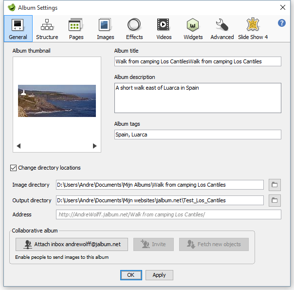This screenshot has height=290, width=294.
Task: Toggle the Change directory locations checkbox
Action: [13, 168]
